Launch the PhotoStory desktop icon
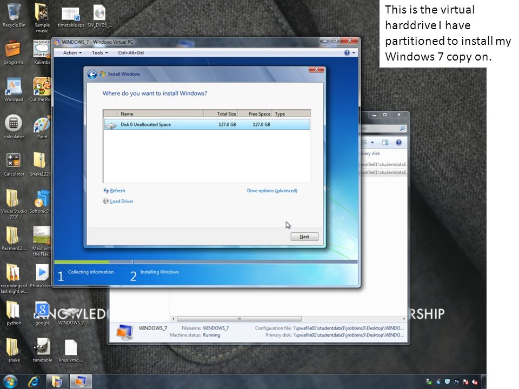Image resolution: width=519 pixels, height=389 pixels. (x=42, y=272)
